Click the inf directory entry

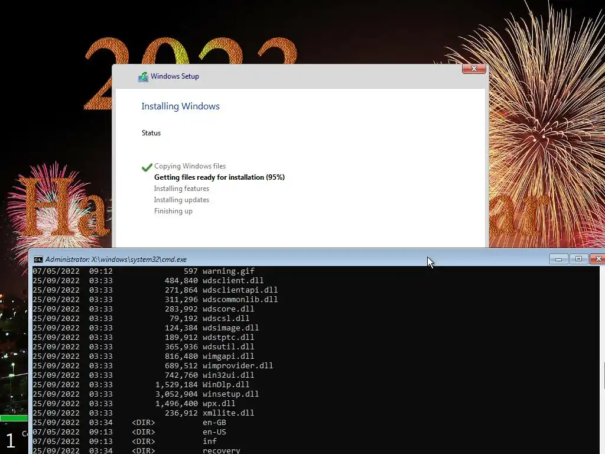[210, 441]
